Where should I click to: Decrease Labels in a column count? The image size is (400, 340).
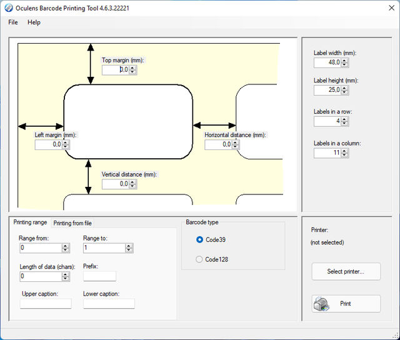tap(344, 155)
